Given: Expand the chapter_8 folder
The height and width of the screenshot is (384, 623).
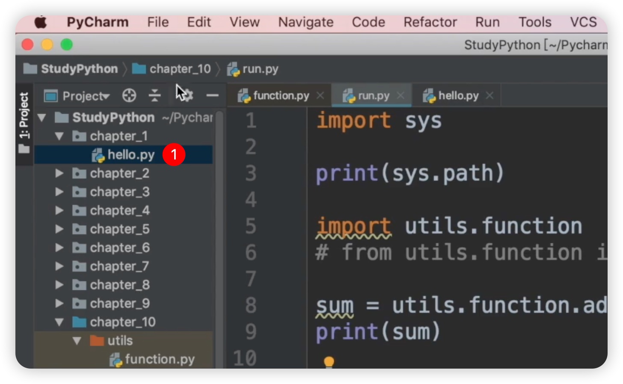Looking at the screenshot, I should tap(59, 285).
